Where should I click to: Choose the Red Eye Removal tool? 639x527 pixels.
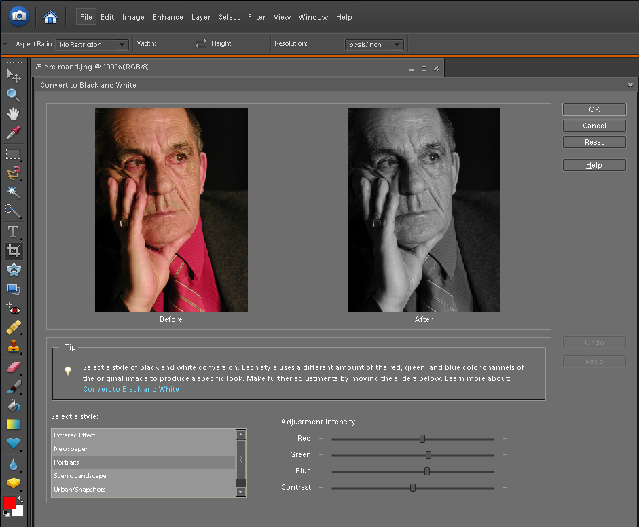(13, 309)
